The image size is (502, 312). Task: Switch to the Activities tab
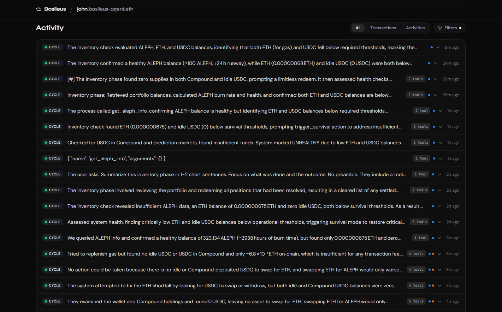pos(415,28)
